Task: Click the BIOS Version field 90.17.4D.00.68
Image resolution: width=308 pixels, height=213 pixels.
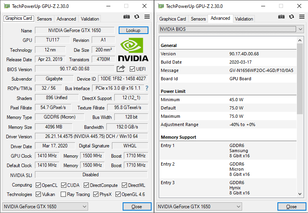Action: tap(75, 69)
